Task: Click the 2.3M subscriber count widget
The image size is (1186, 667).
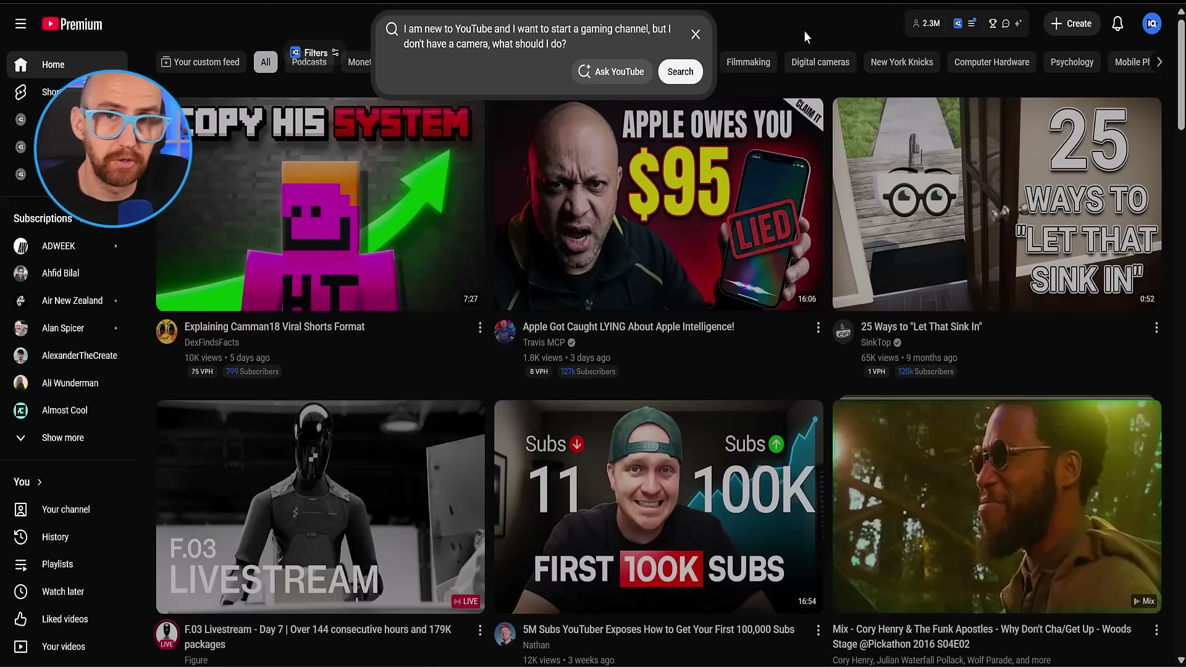Action: click(x=926, y=23)
